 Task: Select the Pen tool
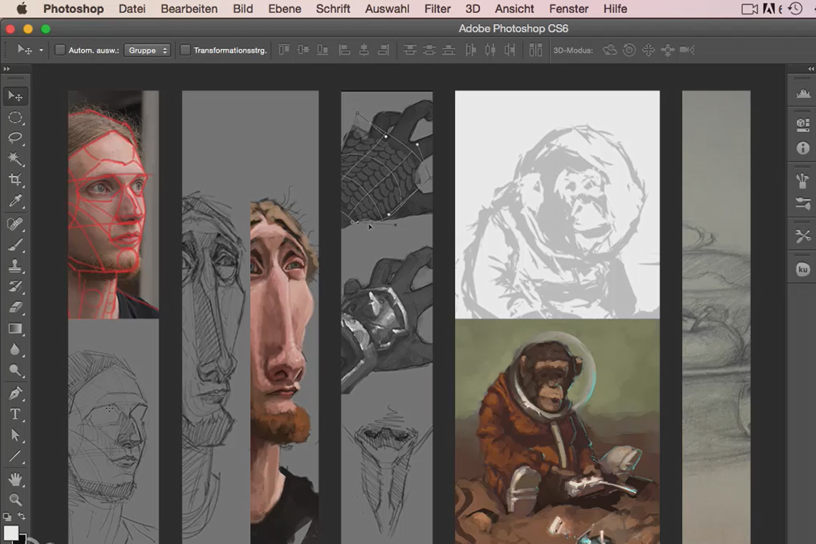tap(16, 393)
